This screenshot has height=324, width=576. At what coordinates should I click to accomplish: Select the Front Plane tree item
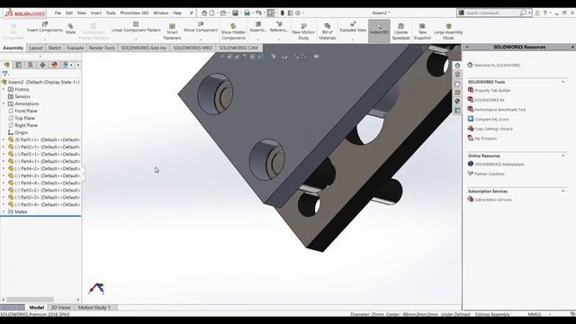coord(26,111)
